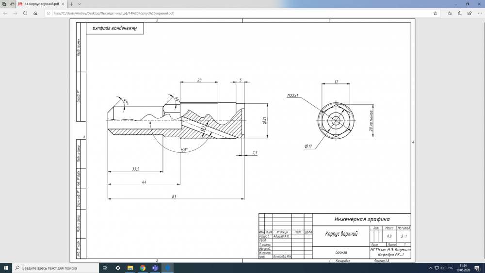Go to the Home page
Image resolution: width=485 pixels, height=273 pixels.
pyautogui.click(x=35, y=13)
